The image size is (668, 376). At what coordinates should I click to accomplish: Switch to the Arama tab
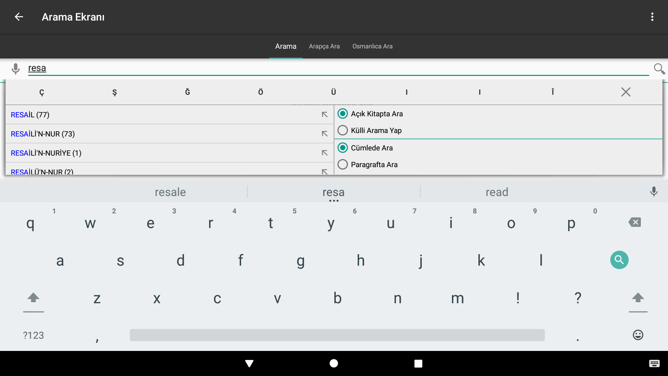pyautogui.click(x=286, y=46)
